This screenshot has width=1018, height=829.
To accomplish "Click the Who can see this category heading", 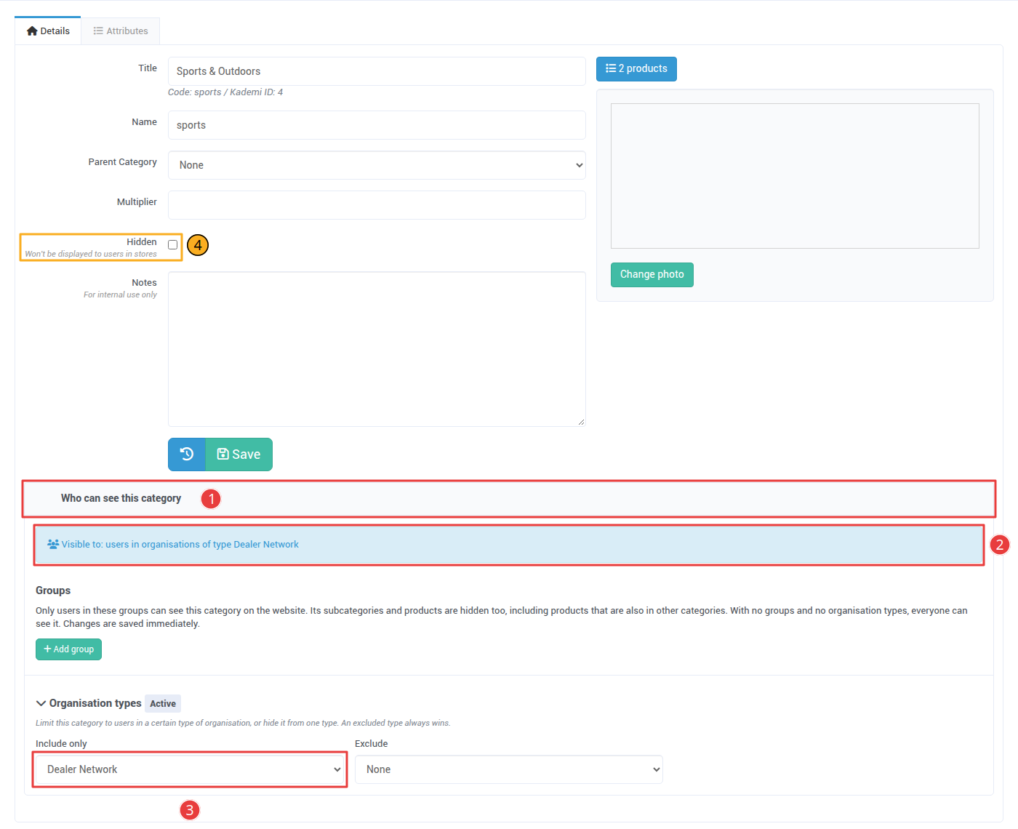I will [x=121, y=498].
